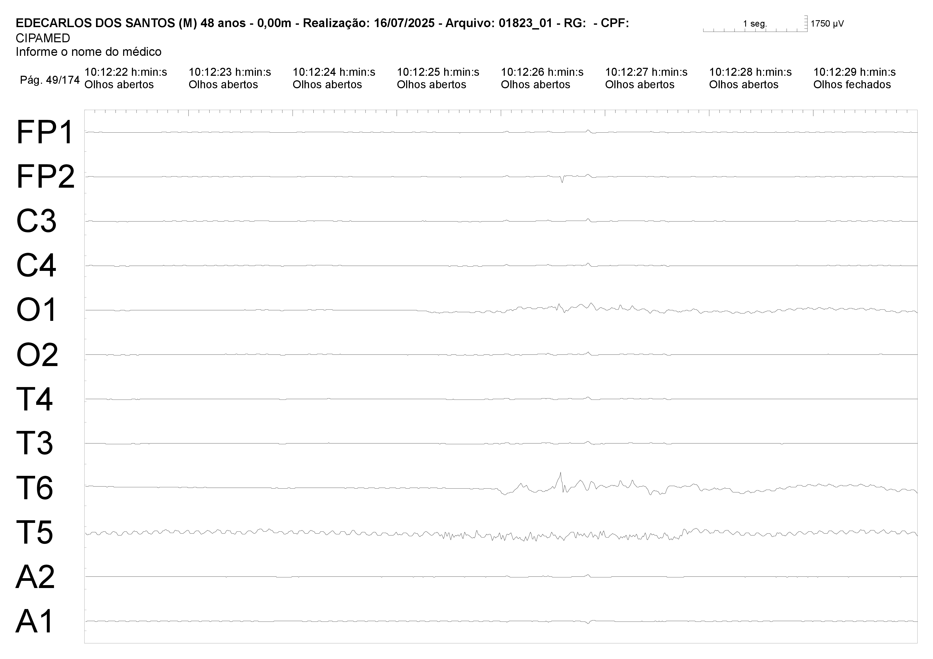Screen dimensions: 933x659
Task: Click the O2 channel label
Action: click(37, 354)
